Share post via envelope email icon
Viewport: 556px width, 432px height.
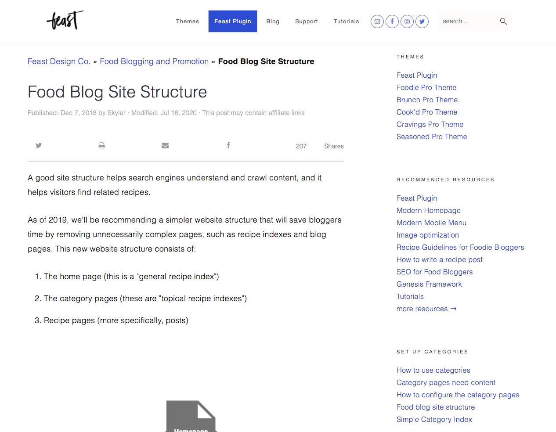165,145
